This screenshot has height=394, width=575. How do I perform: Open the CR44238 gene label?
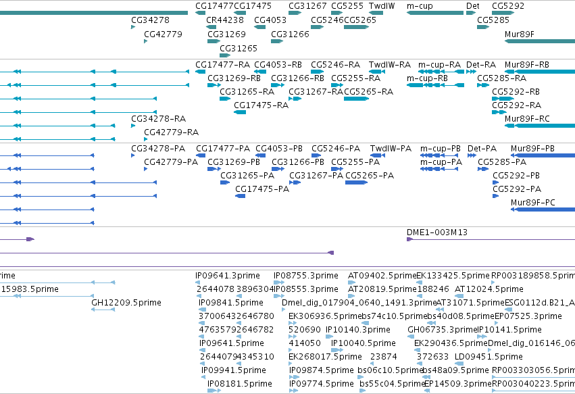click(x=225, y=20)
